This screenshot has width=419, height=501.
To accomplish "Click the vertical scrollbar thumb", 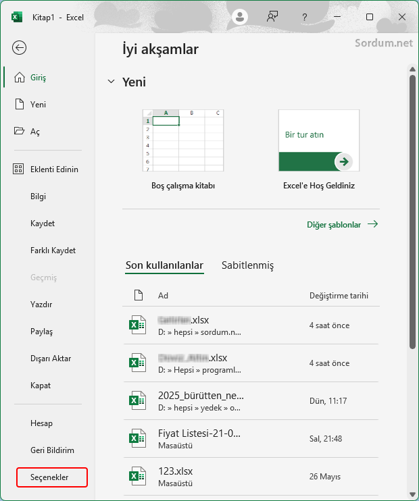I will pos(412,212).
